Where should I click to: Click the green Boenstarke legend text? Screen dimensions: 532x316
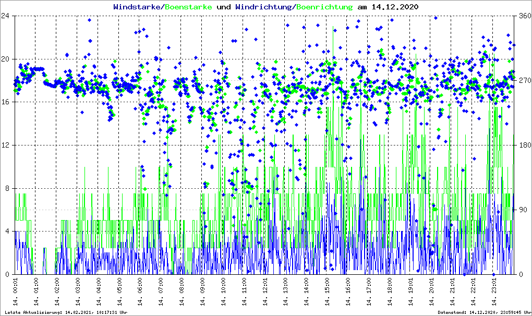[x=188, y=7]
